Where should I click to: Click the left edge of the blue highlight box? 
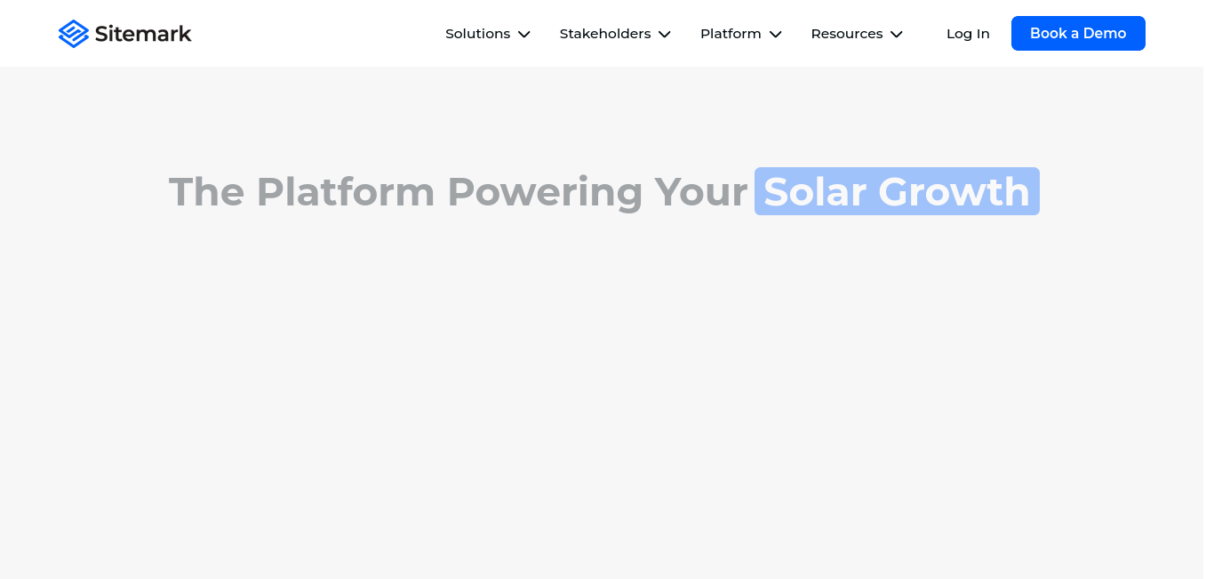coord(757,191)
